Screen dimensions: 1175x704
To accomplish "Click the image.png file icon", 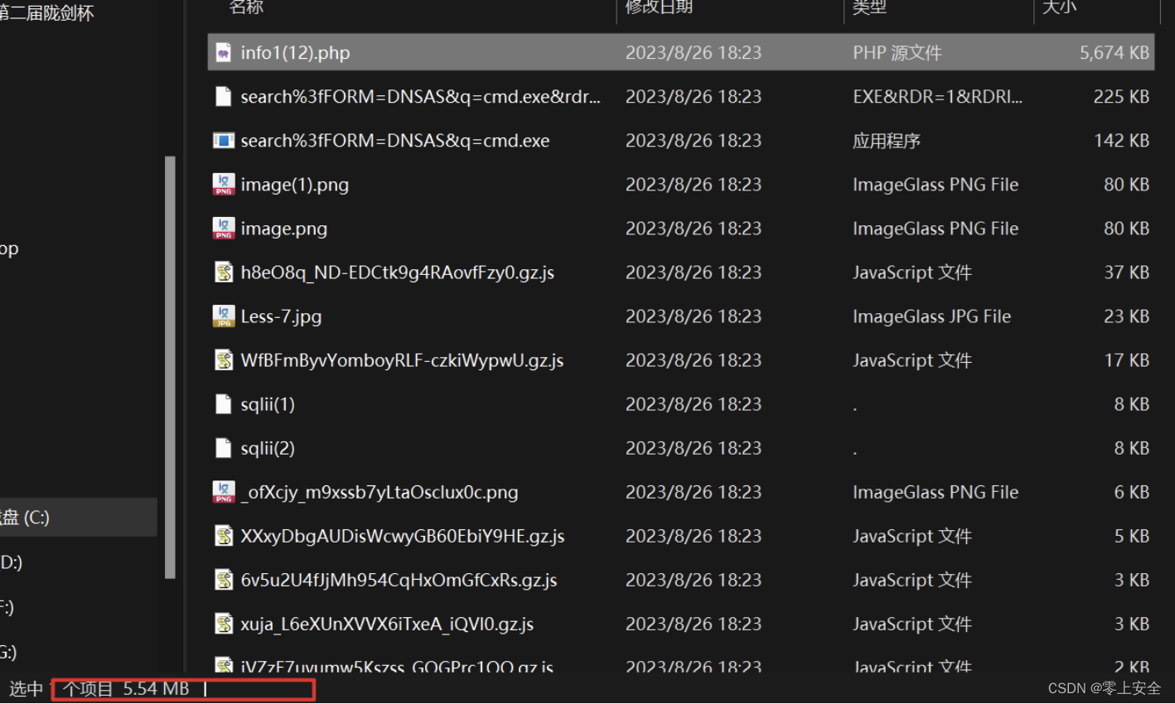I will click(224, 228).
